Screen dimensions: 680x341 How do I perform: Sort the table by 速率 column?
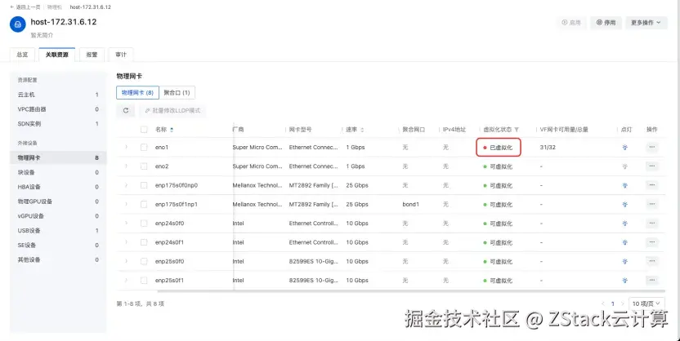362,130
